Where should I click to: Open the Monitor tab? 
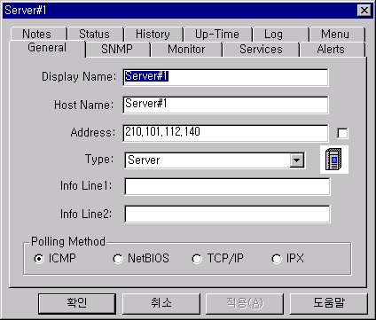(186, 50)
